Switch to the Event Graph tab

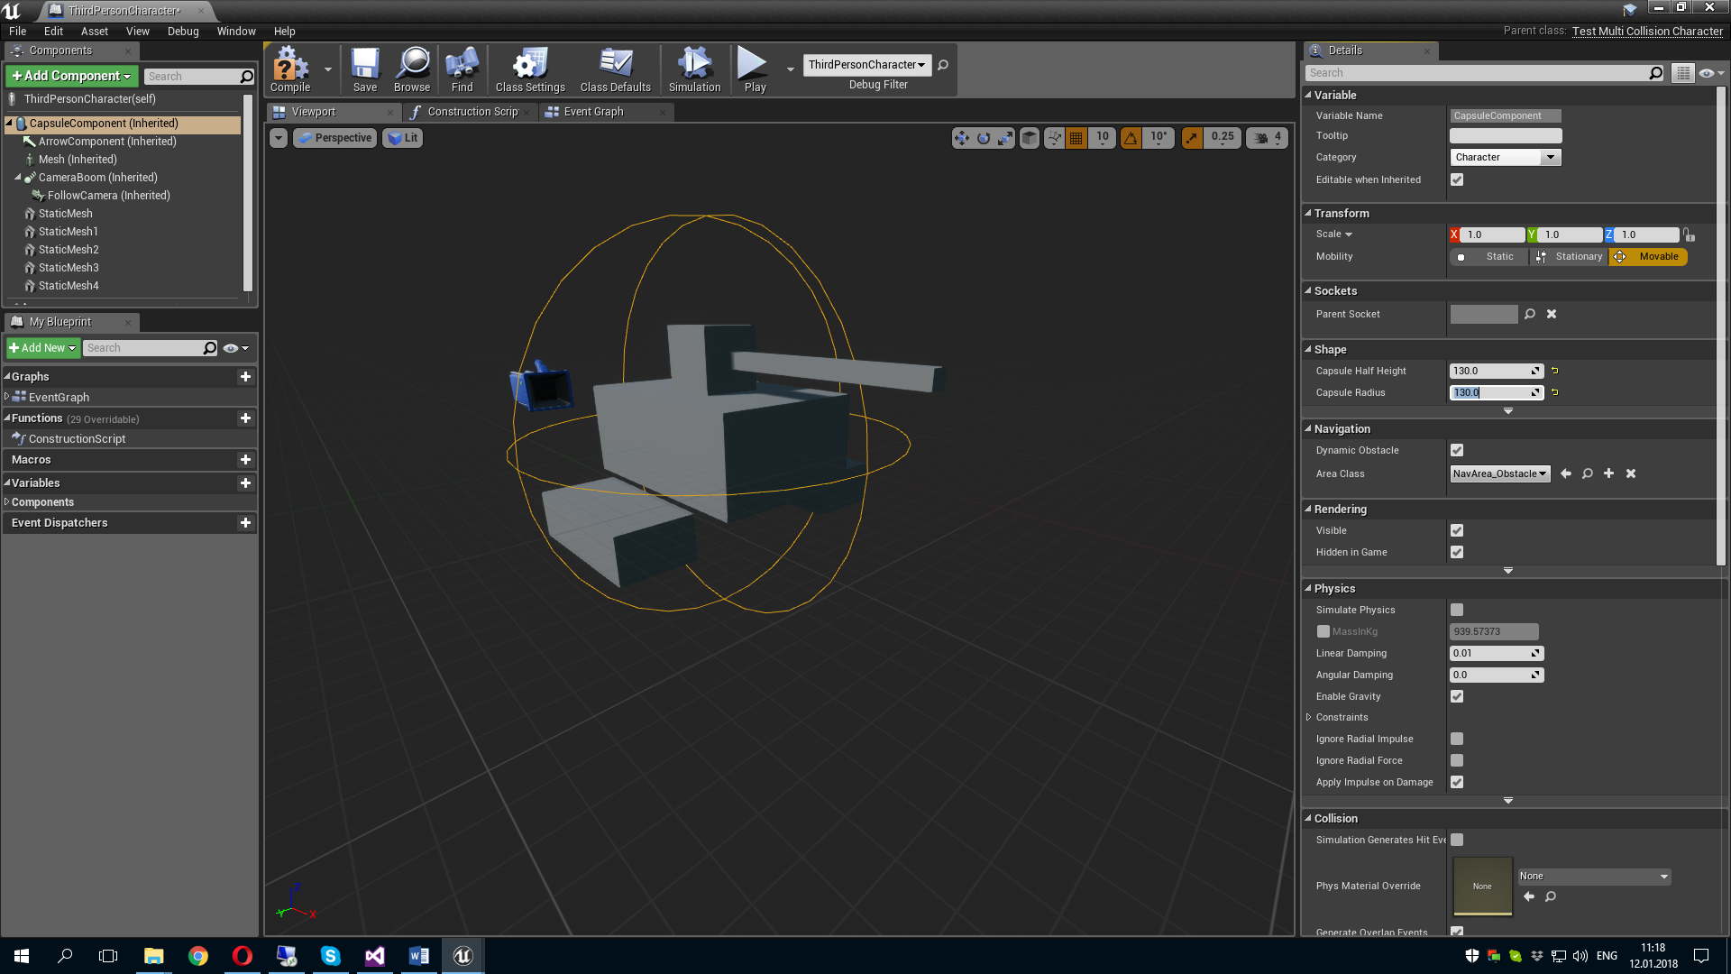593,112
